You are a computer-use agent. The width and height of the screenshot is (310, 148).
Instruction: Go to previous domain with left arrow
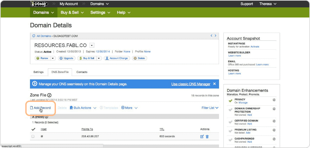(x=211, y=36)
